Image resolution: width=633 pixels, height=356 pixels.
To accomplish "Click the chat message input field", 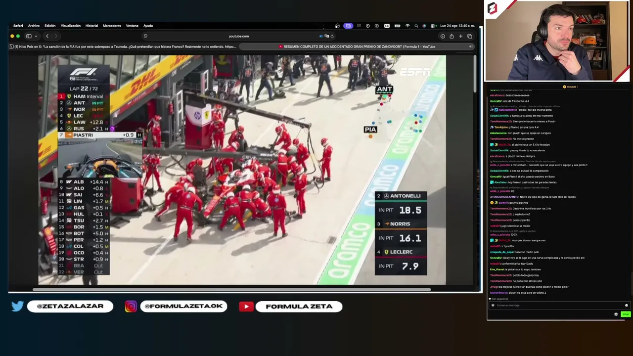I will point(558,305).
